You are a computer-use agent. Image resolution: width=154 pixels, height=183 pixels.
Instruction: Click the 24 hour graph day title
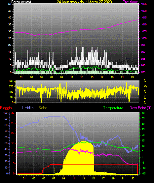[x=84, y=2]
